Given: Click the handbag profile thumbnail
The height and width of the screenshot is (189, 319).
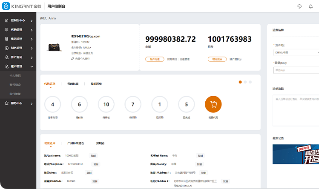Looking at the screenshot, I should click(x=55, y=47).
